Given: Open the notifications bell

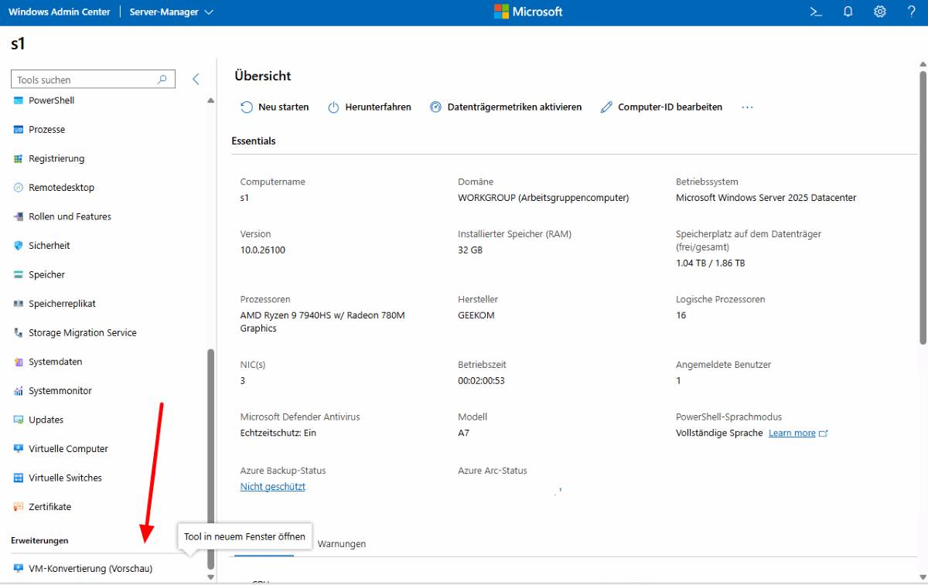Looking at the screenshot, I should pyautogui.click(x=848, y=12).
